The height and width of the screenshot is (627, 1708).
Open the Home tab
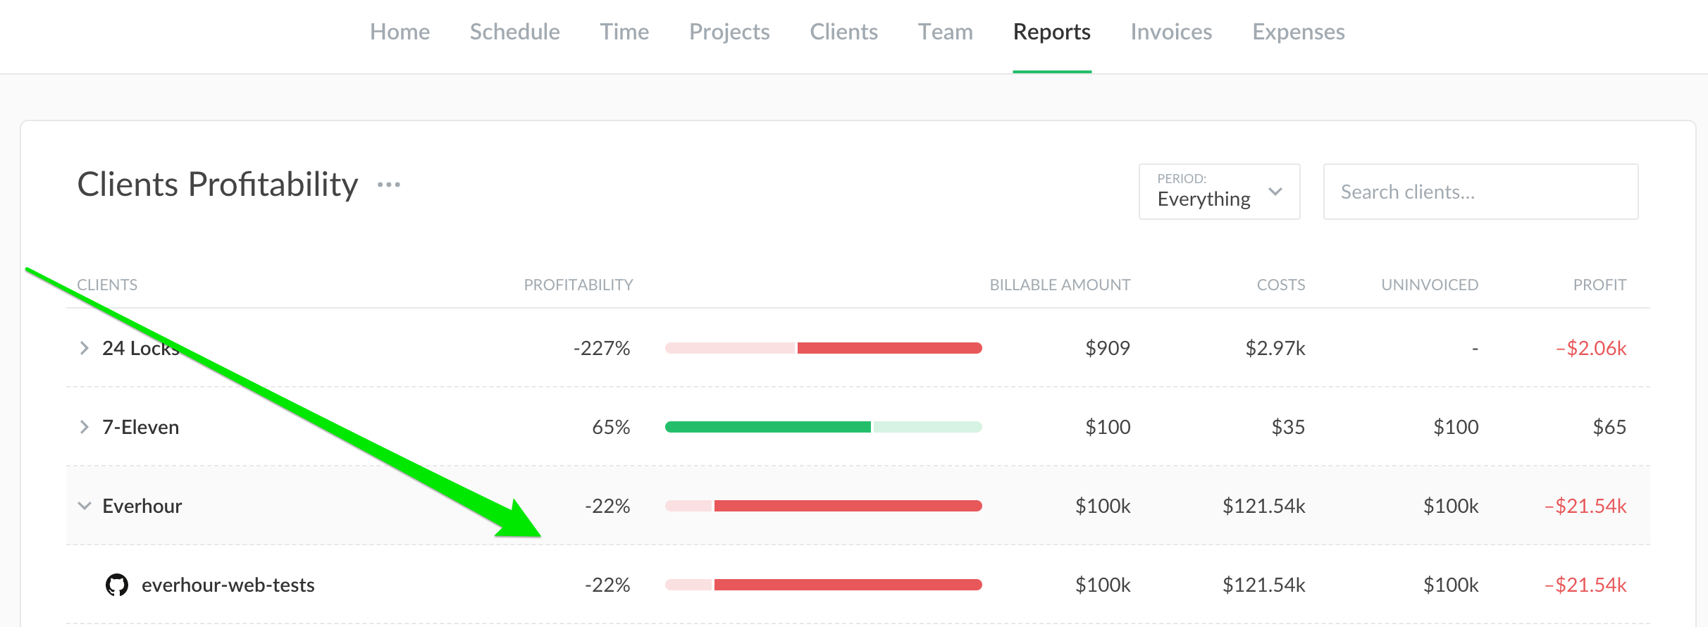(400, 32)
